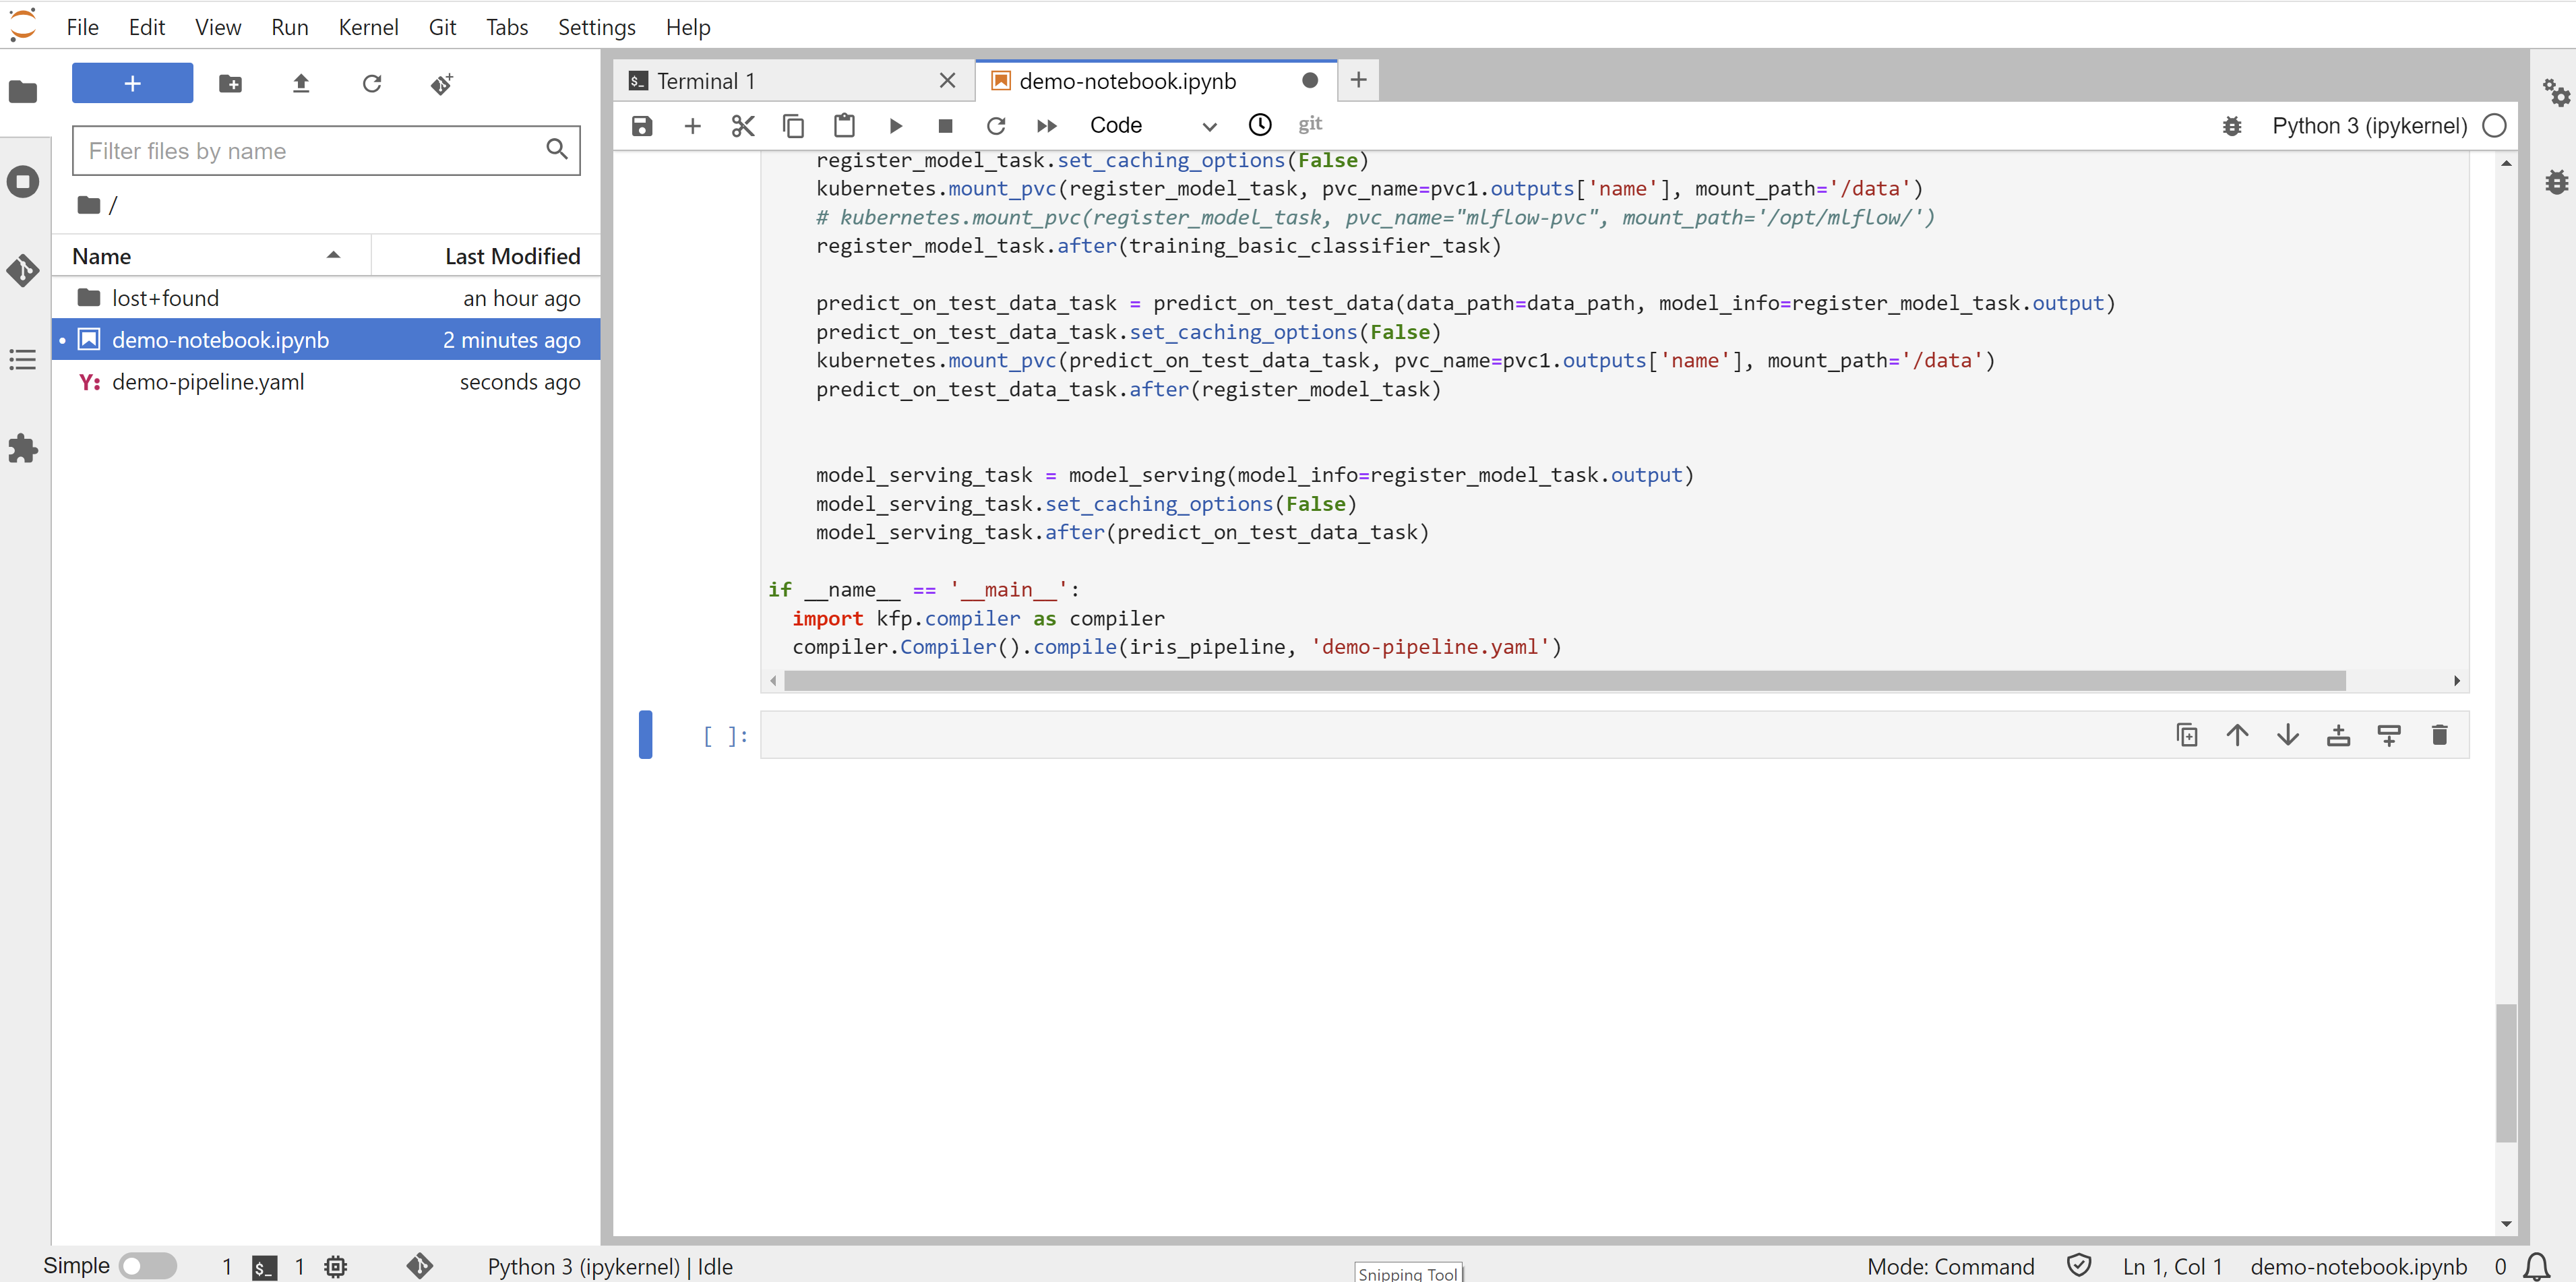Refresh the file browser list
The width and height of the screenshot is (2576, 1282).
pyautogui.click(x=372, y=84)
